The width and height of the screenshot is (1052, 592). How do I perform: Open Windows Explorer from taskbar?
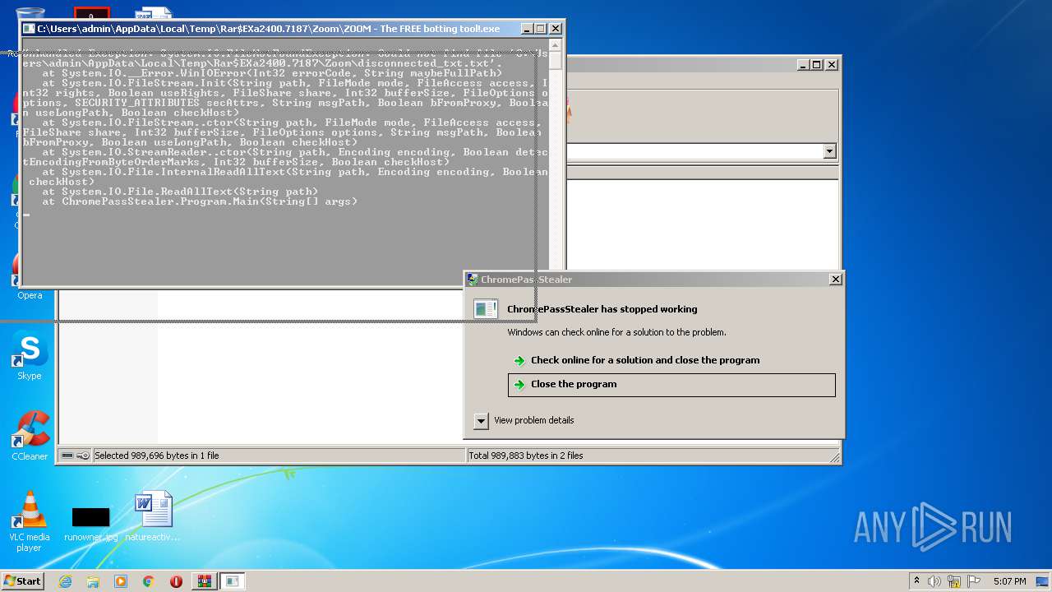click(93, 581)
